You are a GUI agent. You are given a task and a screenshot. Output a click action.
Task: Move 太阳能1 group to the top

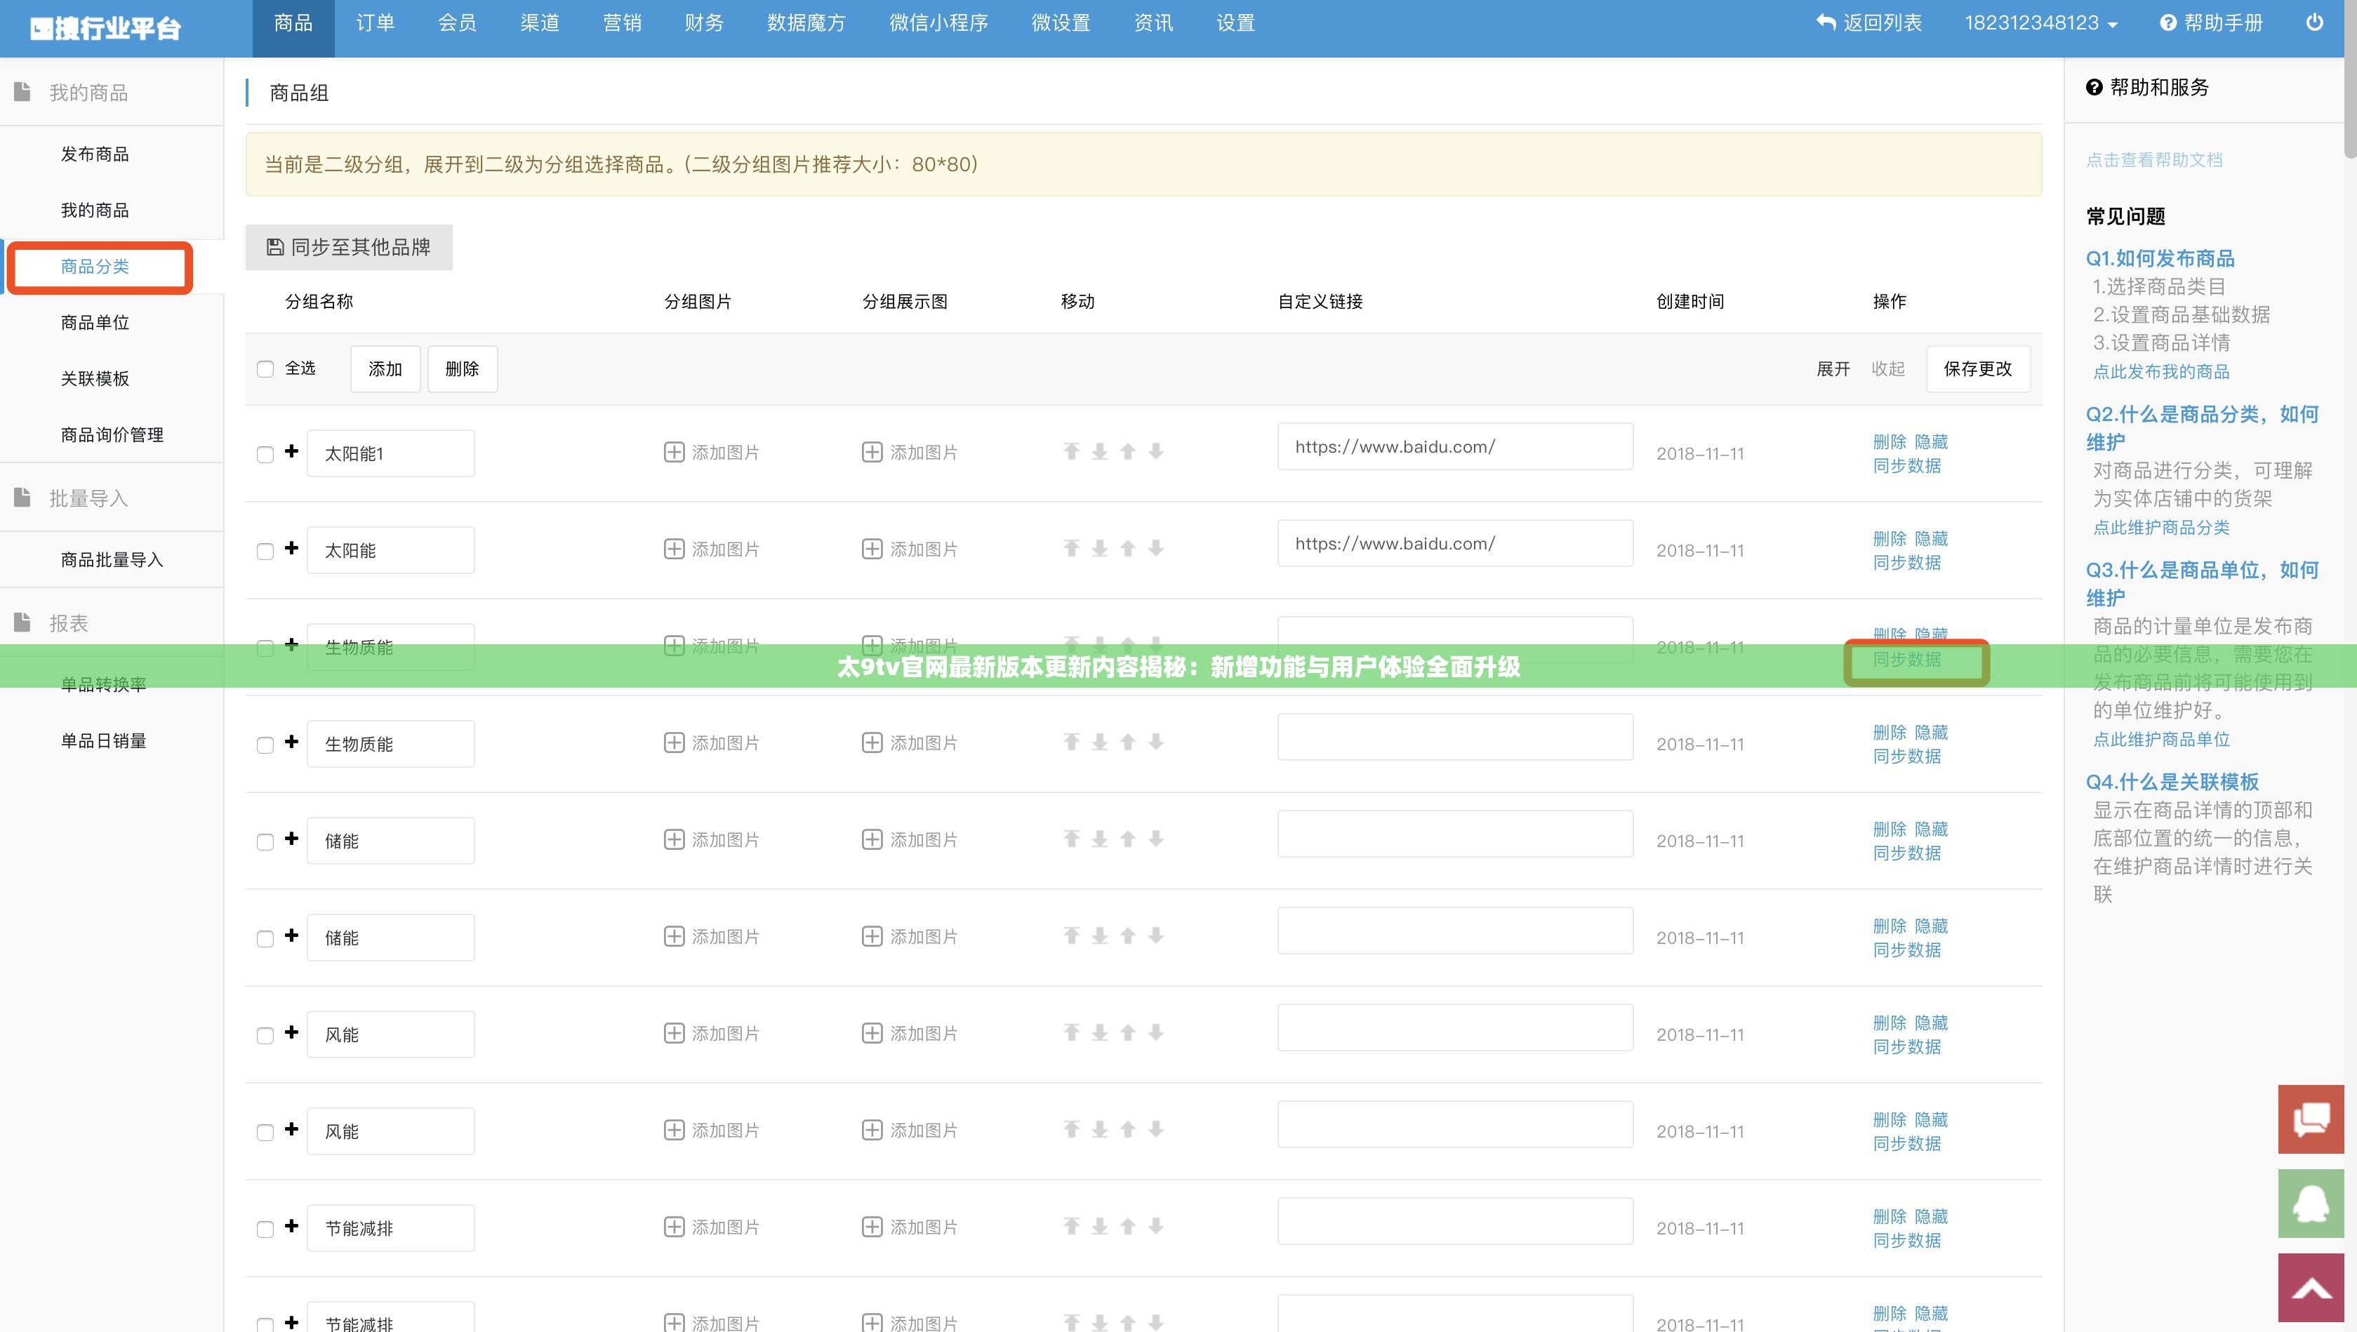[x=1071, y=451]
